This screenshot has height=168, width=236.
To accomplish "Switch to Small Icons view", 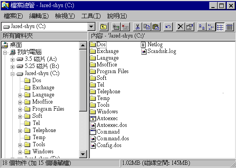I will click(211, 27).
